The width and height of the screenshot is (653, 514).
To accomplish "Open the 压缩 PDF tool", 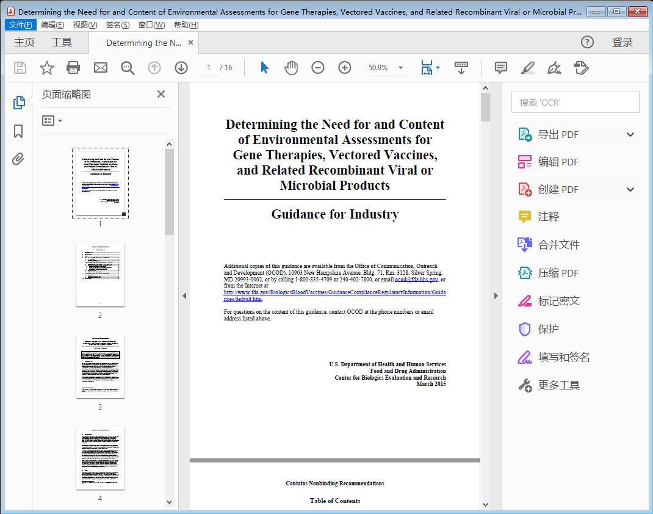I will coord(547,273).
